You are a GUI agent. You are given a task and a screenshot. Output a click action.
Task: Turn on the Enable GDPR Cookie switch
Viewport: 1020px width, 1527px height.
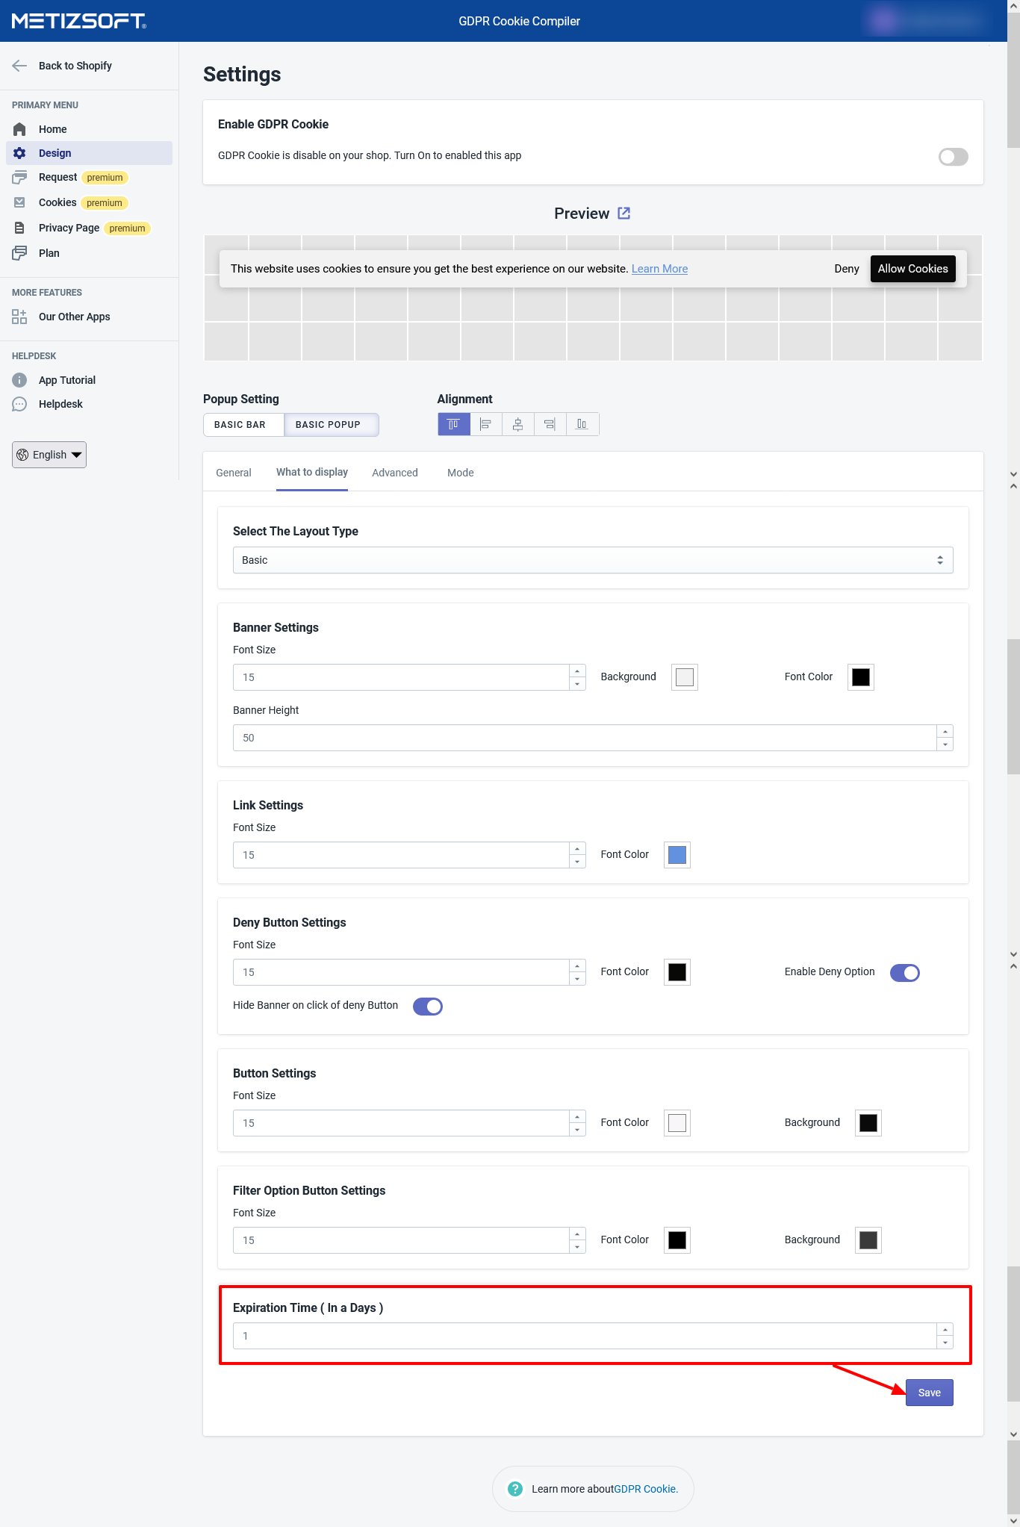pyautogui.click(x=953, y=157)
